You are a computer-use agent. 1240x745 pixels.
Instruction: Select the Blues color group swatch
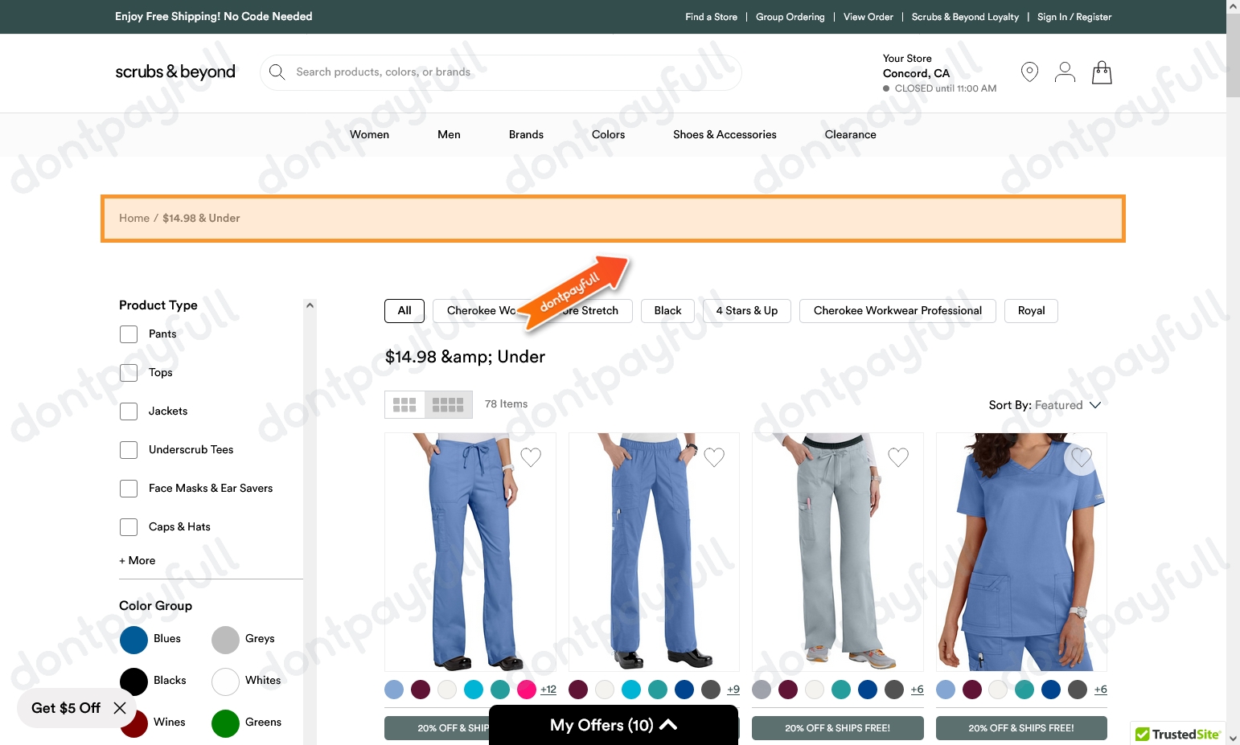click(134, 639)
